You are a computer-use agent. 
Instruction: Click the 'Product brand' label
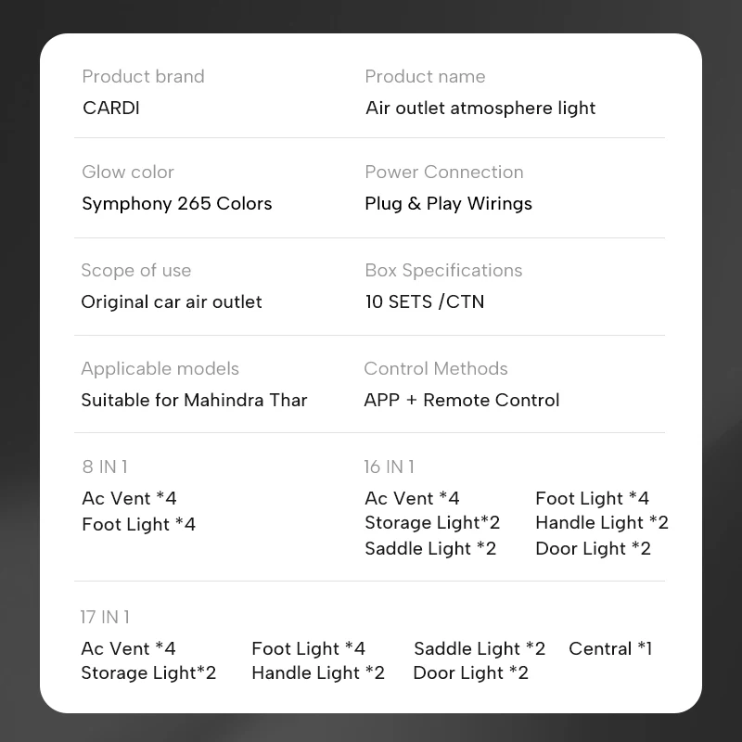[x=143, y=76]
